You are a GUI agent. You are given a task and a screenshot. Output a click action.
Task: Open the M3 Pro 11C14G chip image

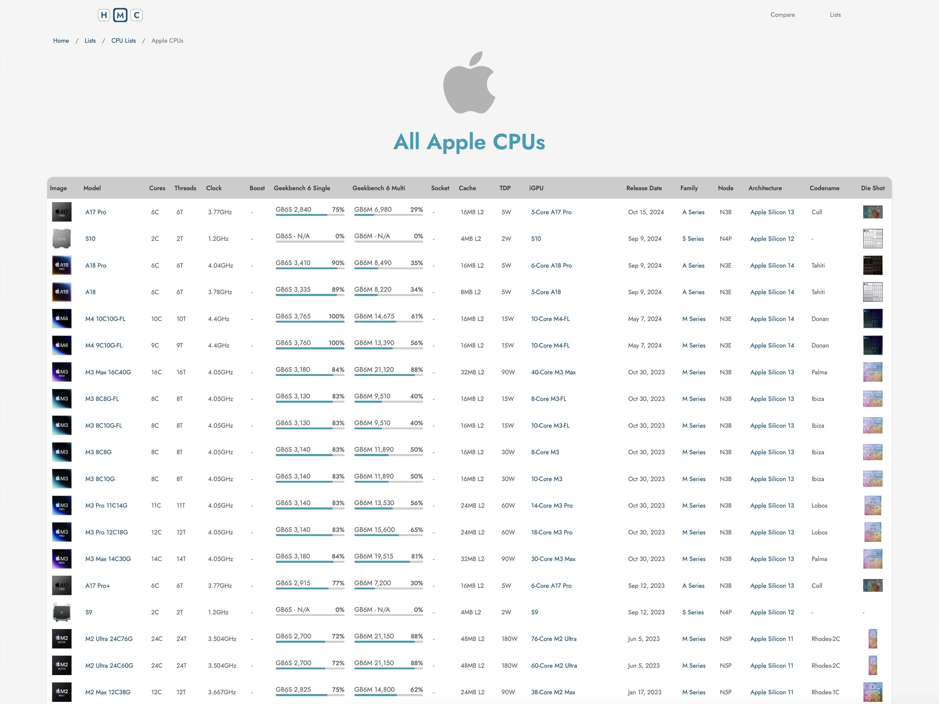(x=61, y=505)
